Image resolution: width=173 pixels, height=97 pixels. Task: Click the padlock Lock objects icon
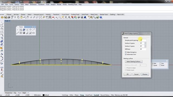[x=69, y=17]
